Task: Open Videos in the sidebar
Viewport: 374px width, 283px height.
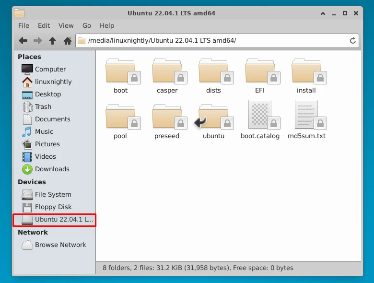Action: point(55,156)
